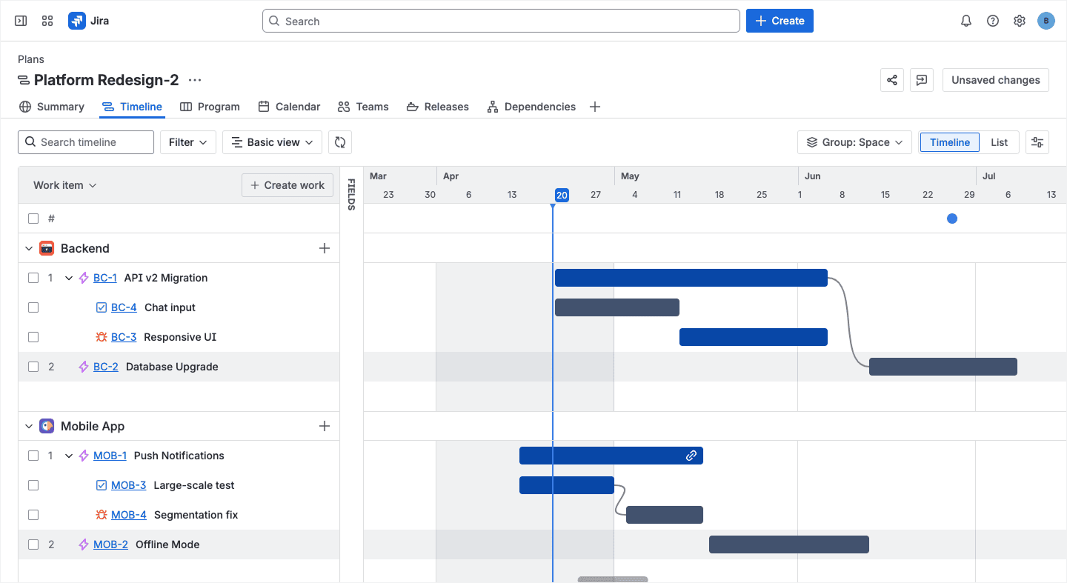Expand the FIELDS panel
1067x583 pixels.
point(351,195)
